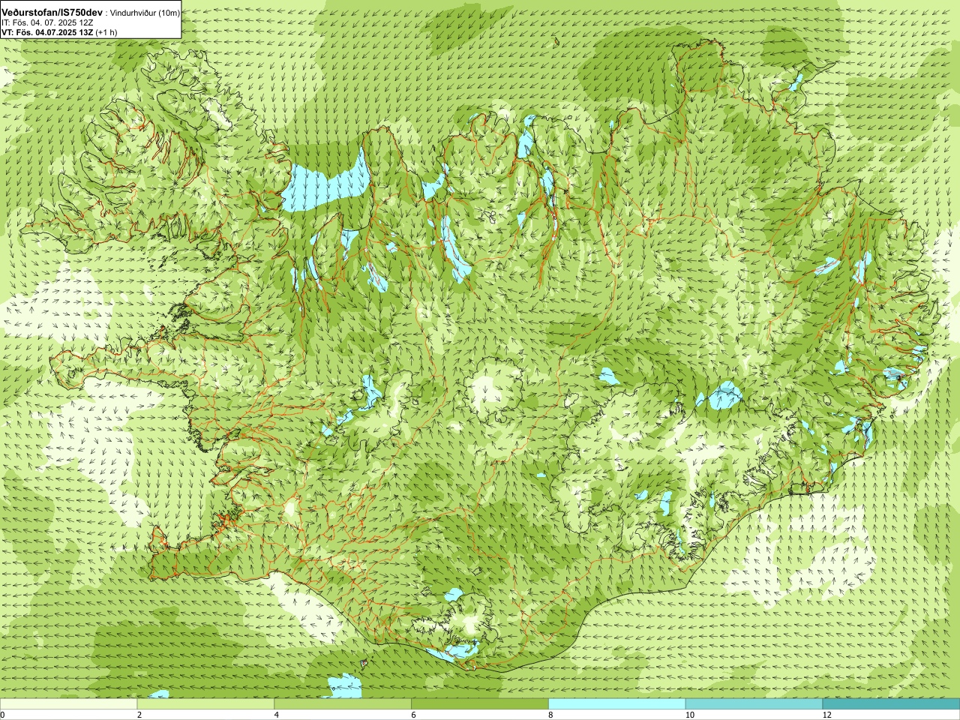Pick the 8–10 light cyan legend band
The width and height of the screenshot is (960, 720).
click(617, 704)
